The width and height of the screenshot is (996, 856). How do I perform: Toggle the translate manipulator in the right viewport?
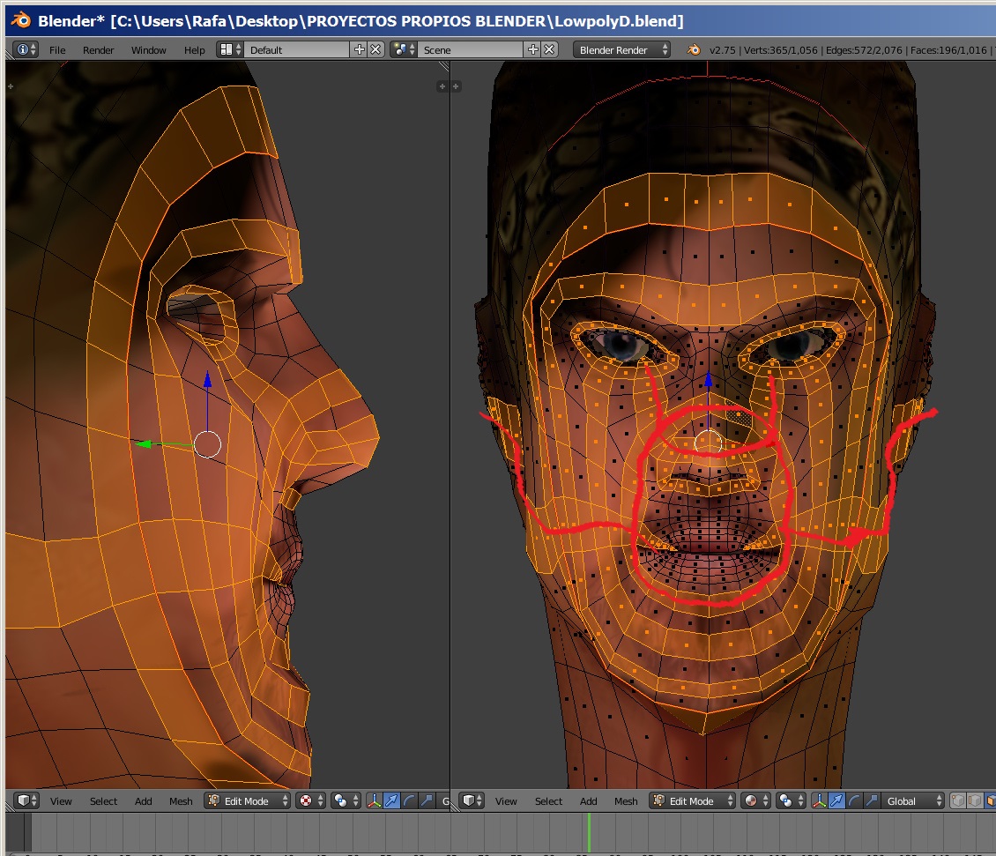click(836, 800)
